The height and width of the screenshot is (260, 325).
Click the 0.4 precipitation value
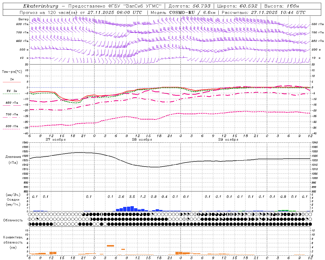coord(165,197)
